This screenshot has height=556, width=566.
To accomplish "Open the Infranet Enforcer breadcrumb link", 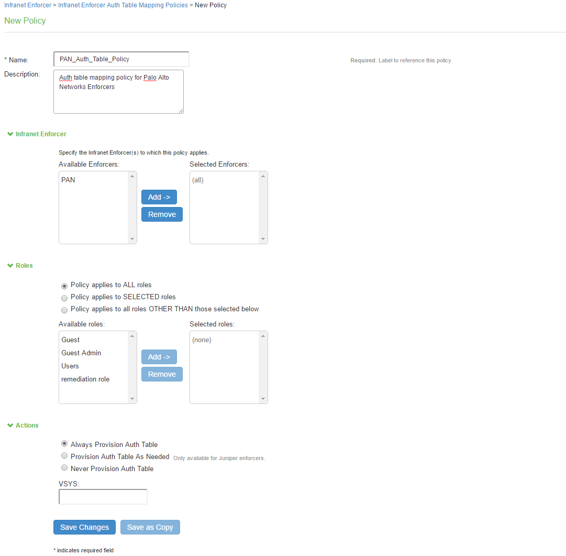I will click(27, 5).
